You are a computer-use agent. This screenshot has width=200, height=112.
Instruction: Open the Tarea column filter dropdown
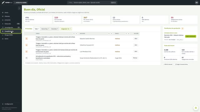click(76, 34)
